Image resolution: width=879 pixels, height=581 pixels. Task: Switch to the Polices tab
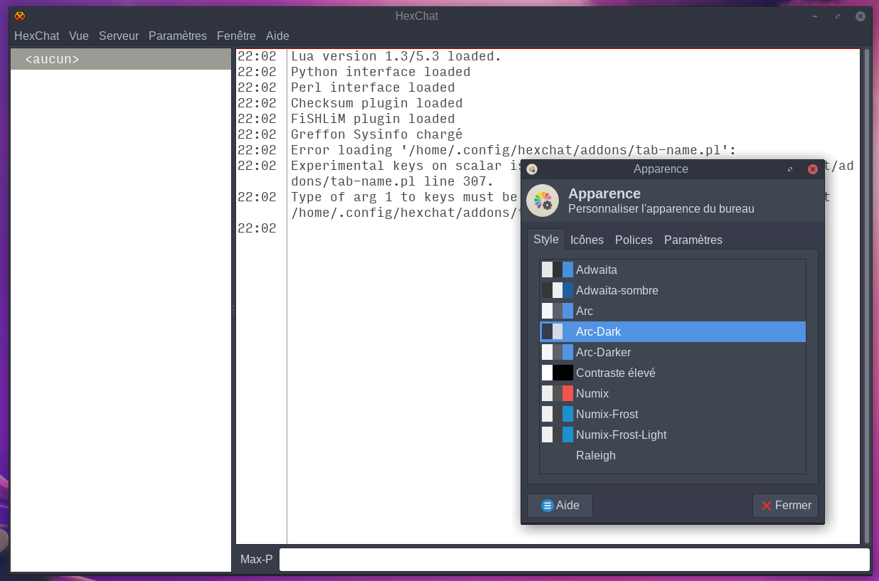pos(634,240)
